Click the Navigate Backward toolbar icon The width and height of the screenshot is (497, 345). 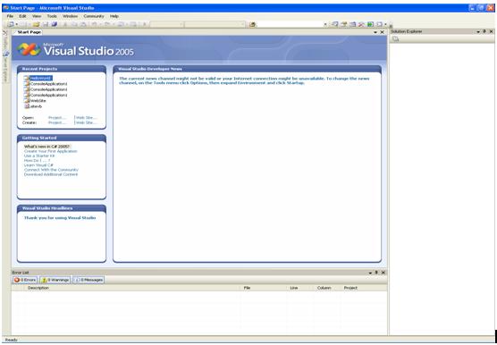click(121, 24)
